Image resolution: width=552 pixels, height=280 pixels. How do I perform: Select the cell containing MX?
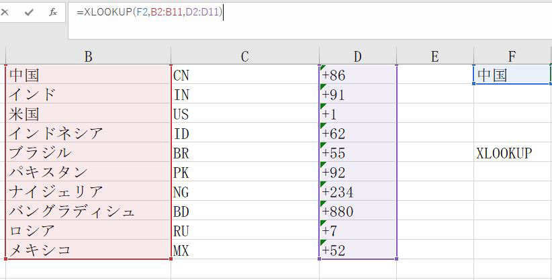pyautogui.click(x=244, y=250)
